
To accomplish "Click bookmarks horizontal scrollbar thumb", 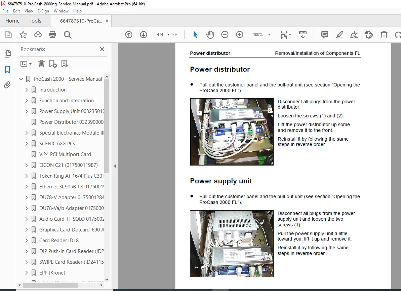I will click(x=50, y=285).
